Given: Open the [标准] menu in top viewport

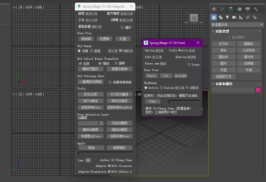Looking at the screenshot, I should point(29,7).
